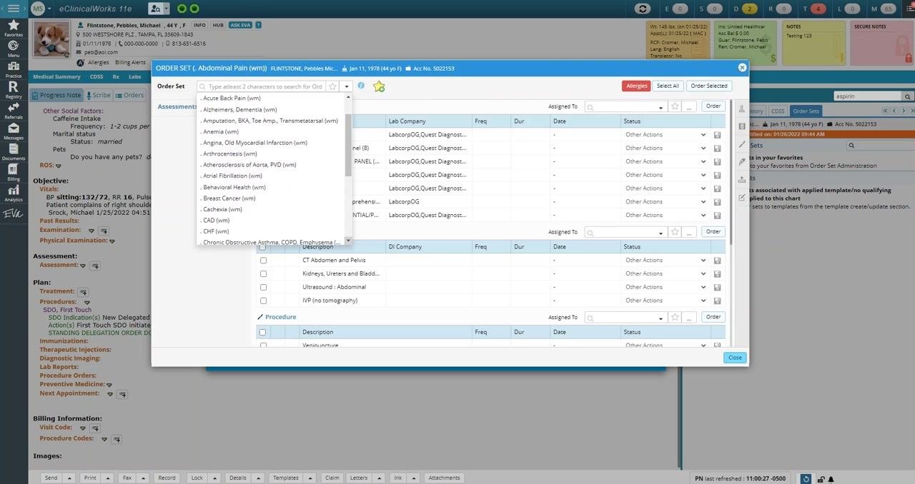Click the patient puppy photo thumbnail
Image resolution: width=915 pixels, height=484 pixels.
click(51, 41)
